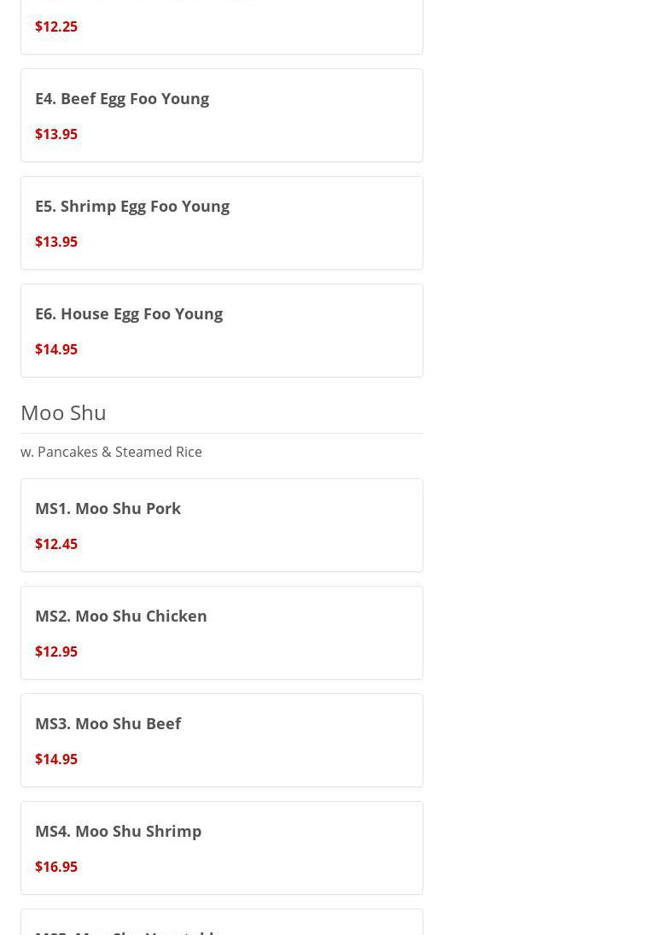Select MS2 Moo Shu Chicken
This screenshot has width=670, height=935.
click(x=121, y=616)
